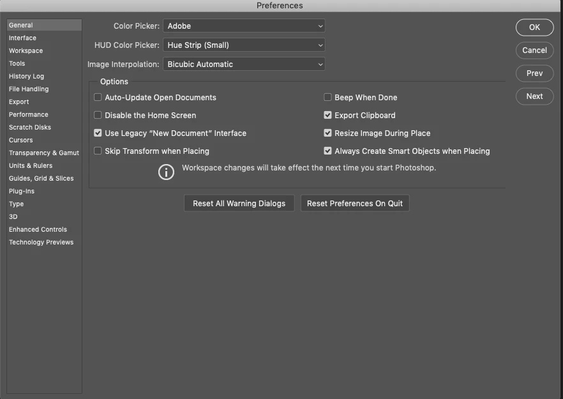The image size is (563, 399).
Task: Click Reset Preferences On Quit button
Action: tap(355, 203)
